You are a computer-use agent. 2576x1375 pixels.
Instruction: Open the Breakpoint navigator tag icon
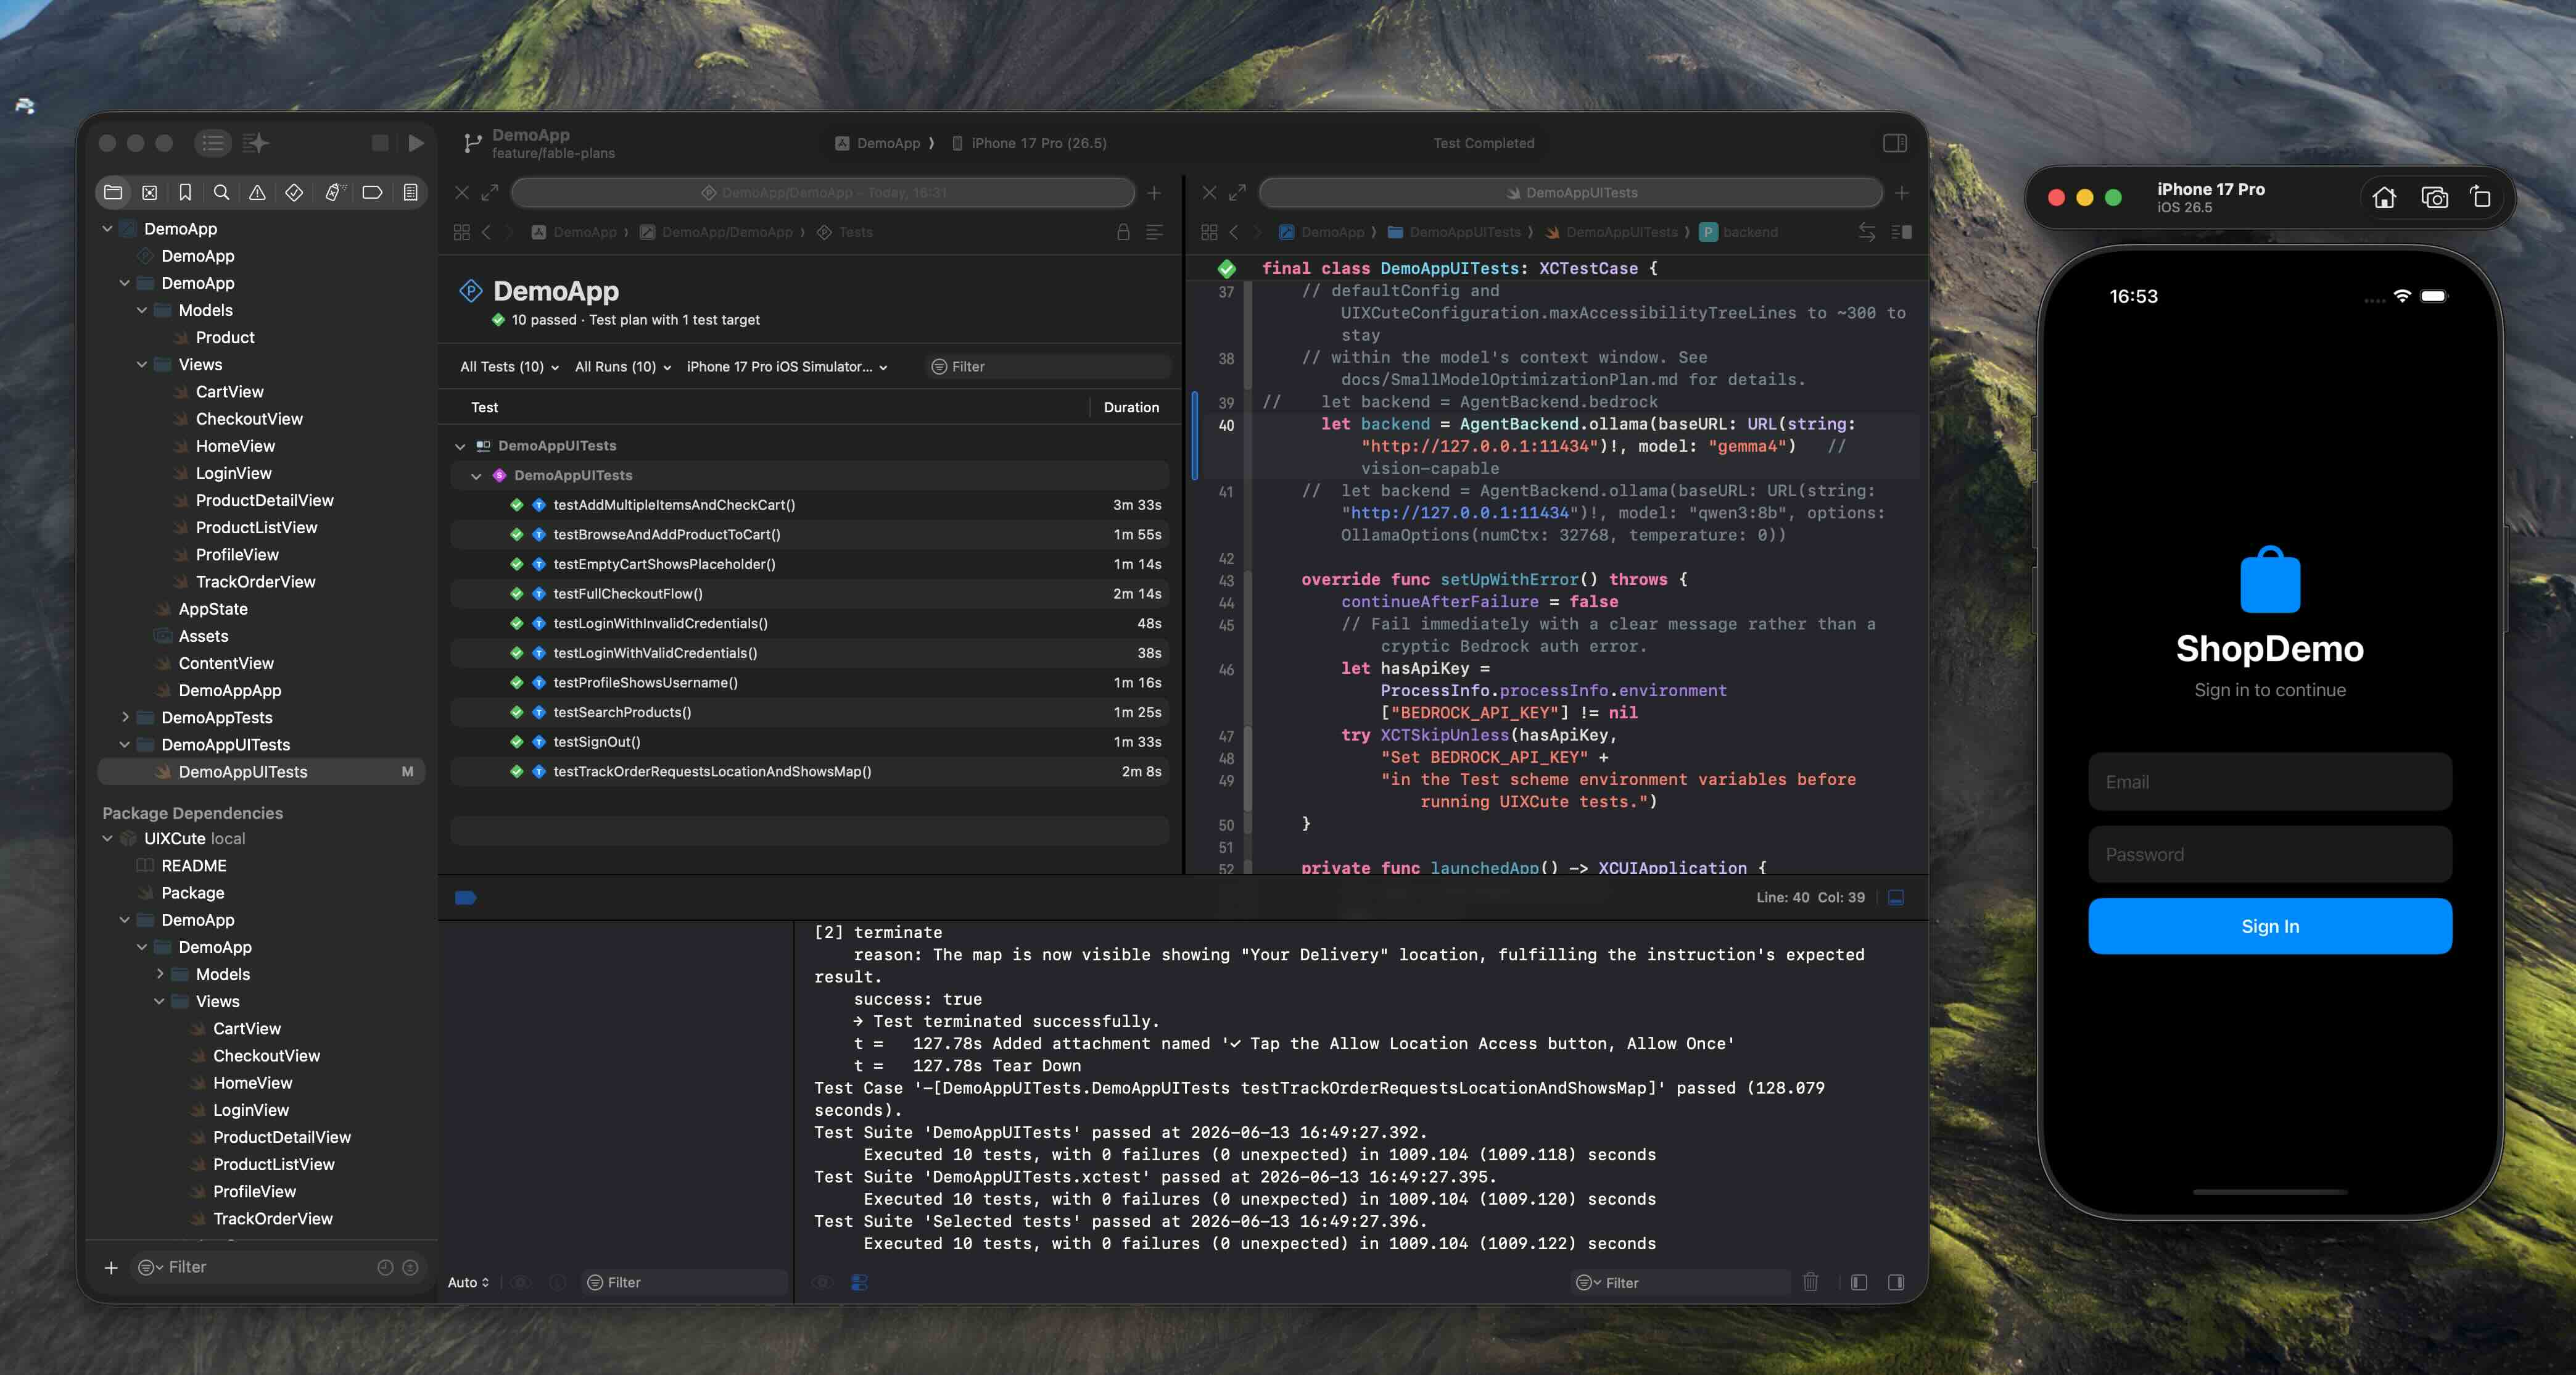coord(372,192)
